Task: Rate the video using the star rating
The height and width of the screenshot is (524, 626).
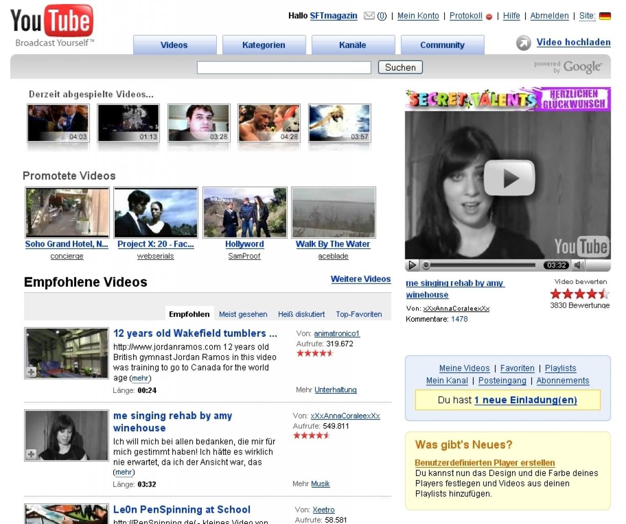Action: click(x=579, y=294)
